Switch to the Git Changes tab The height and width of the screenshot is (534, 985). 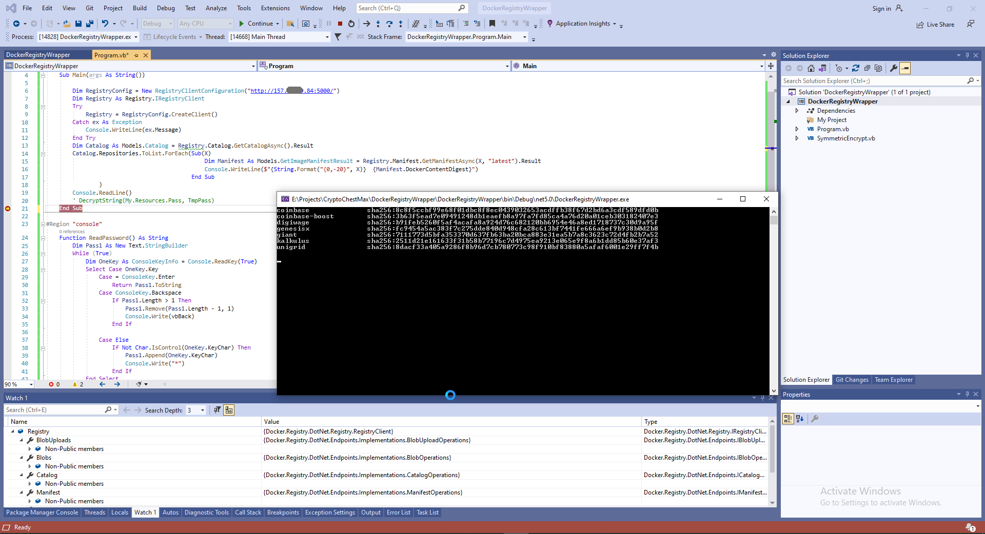(852, 380)
